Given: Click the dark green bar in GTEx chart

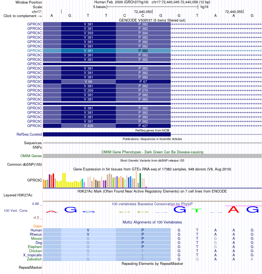Looking at the screenshot, I should pyautogui.click(x=140, y=180).
